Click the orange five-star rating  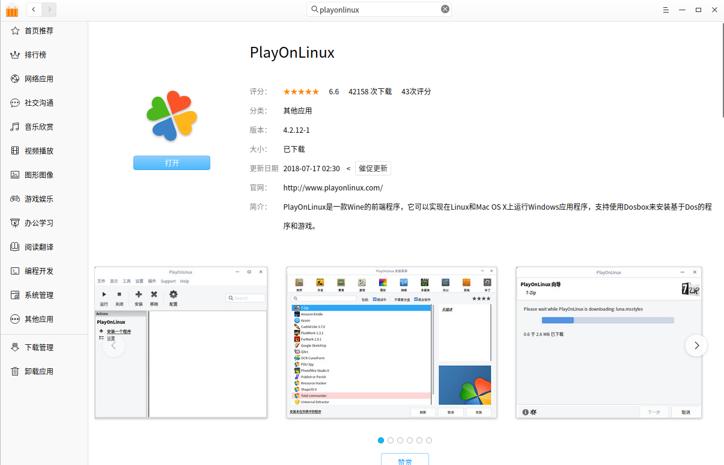[301, 91]
